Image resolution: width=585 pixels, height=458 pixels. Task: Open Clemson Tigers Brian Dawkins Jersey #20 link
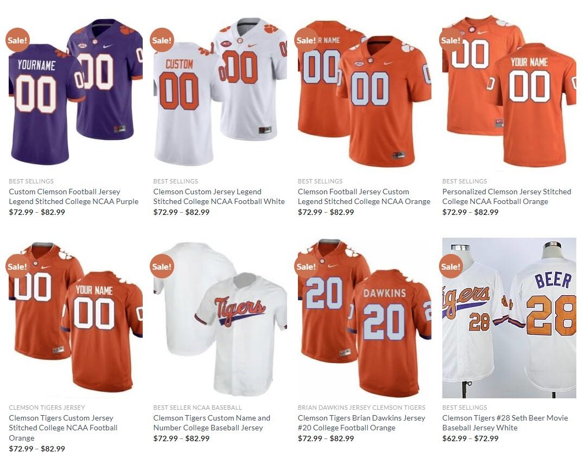[x=361, y=423]
